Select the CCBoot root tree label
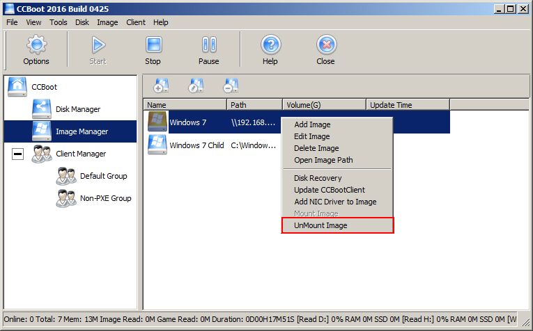This screenshot has height=331, width=533. 44,87
